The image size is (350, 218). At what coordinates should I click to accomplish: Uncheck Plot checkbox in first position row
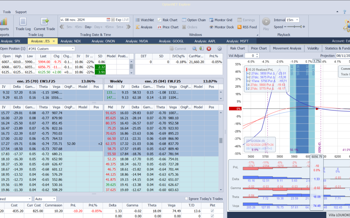coord(212,211)
